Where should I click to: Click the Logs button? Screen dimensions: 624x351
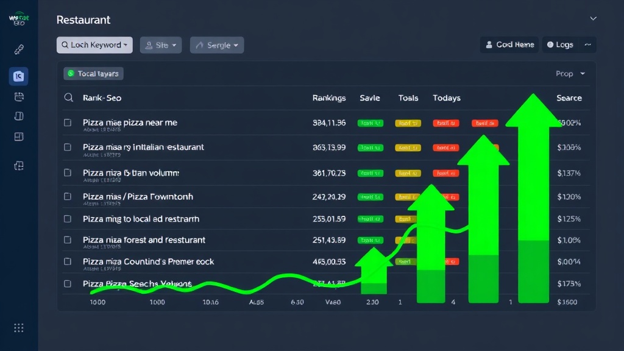pos(560,44)
